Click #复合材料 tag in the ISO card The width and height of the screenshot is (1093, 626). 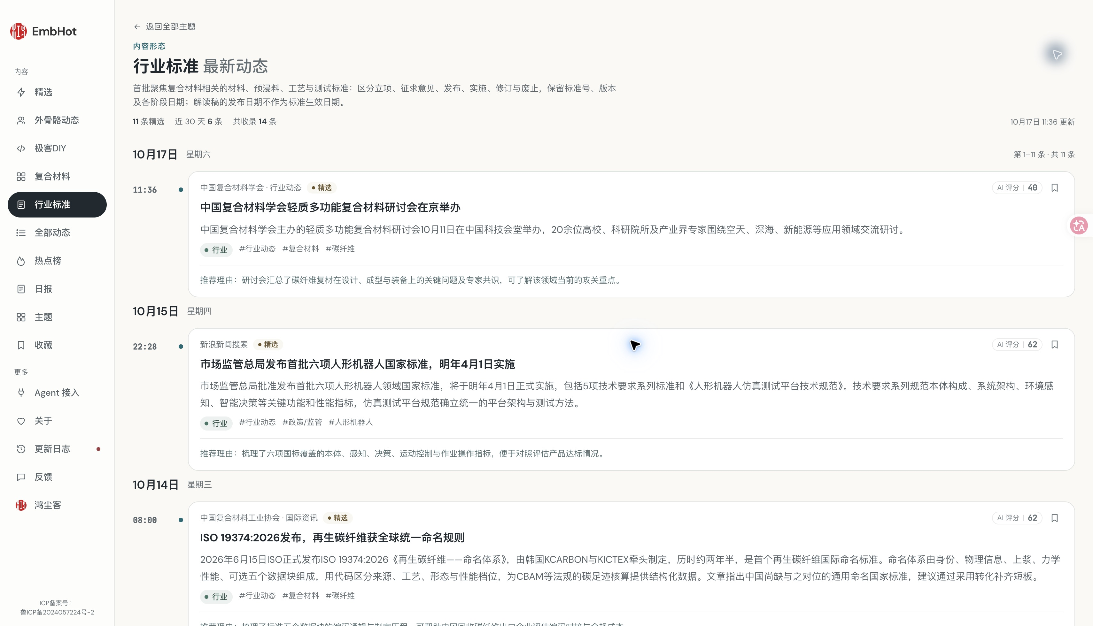pyautogui.click(x=301, y=595)
